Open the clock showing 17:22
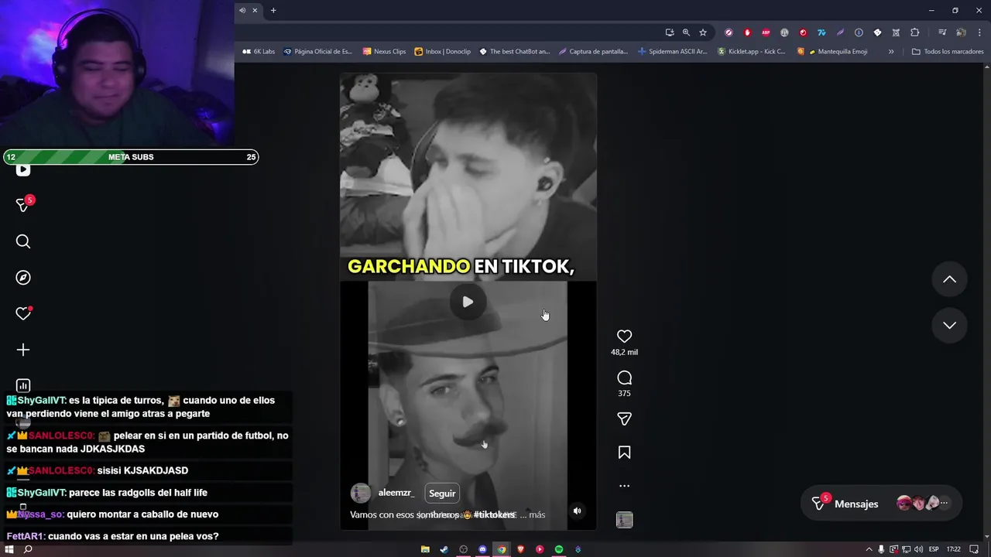This screenshot has height=557, width=991. point(953,549)
